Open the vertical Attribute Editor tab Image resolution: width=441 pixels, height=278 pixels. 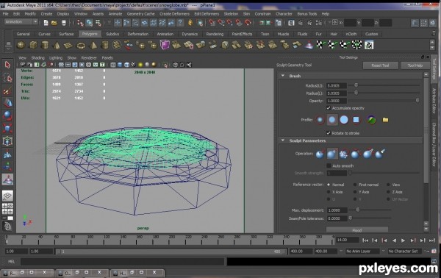pos(434,100)
